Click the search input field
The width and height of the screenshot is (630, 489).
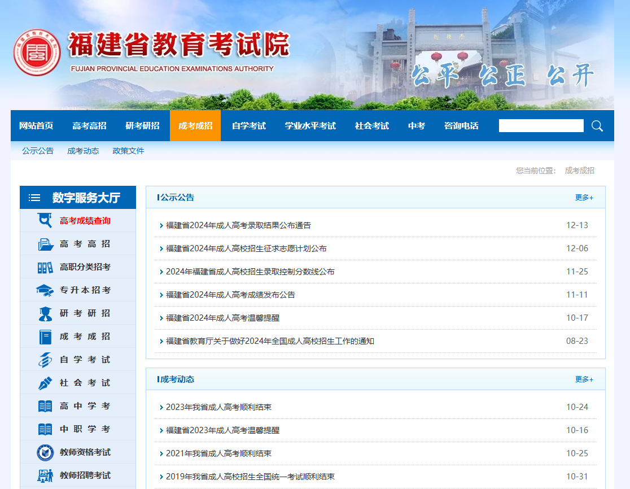541,126
